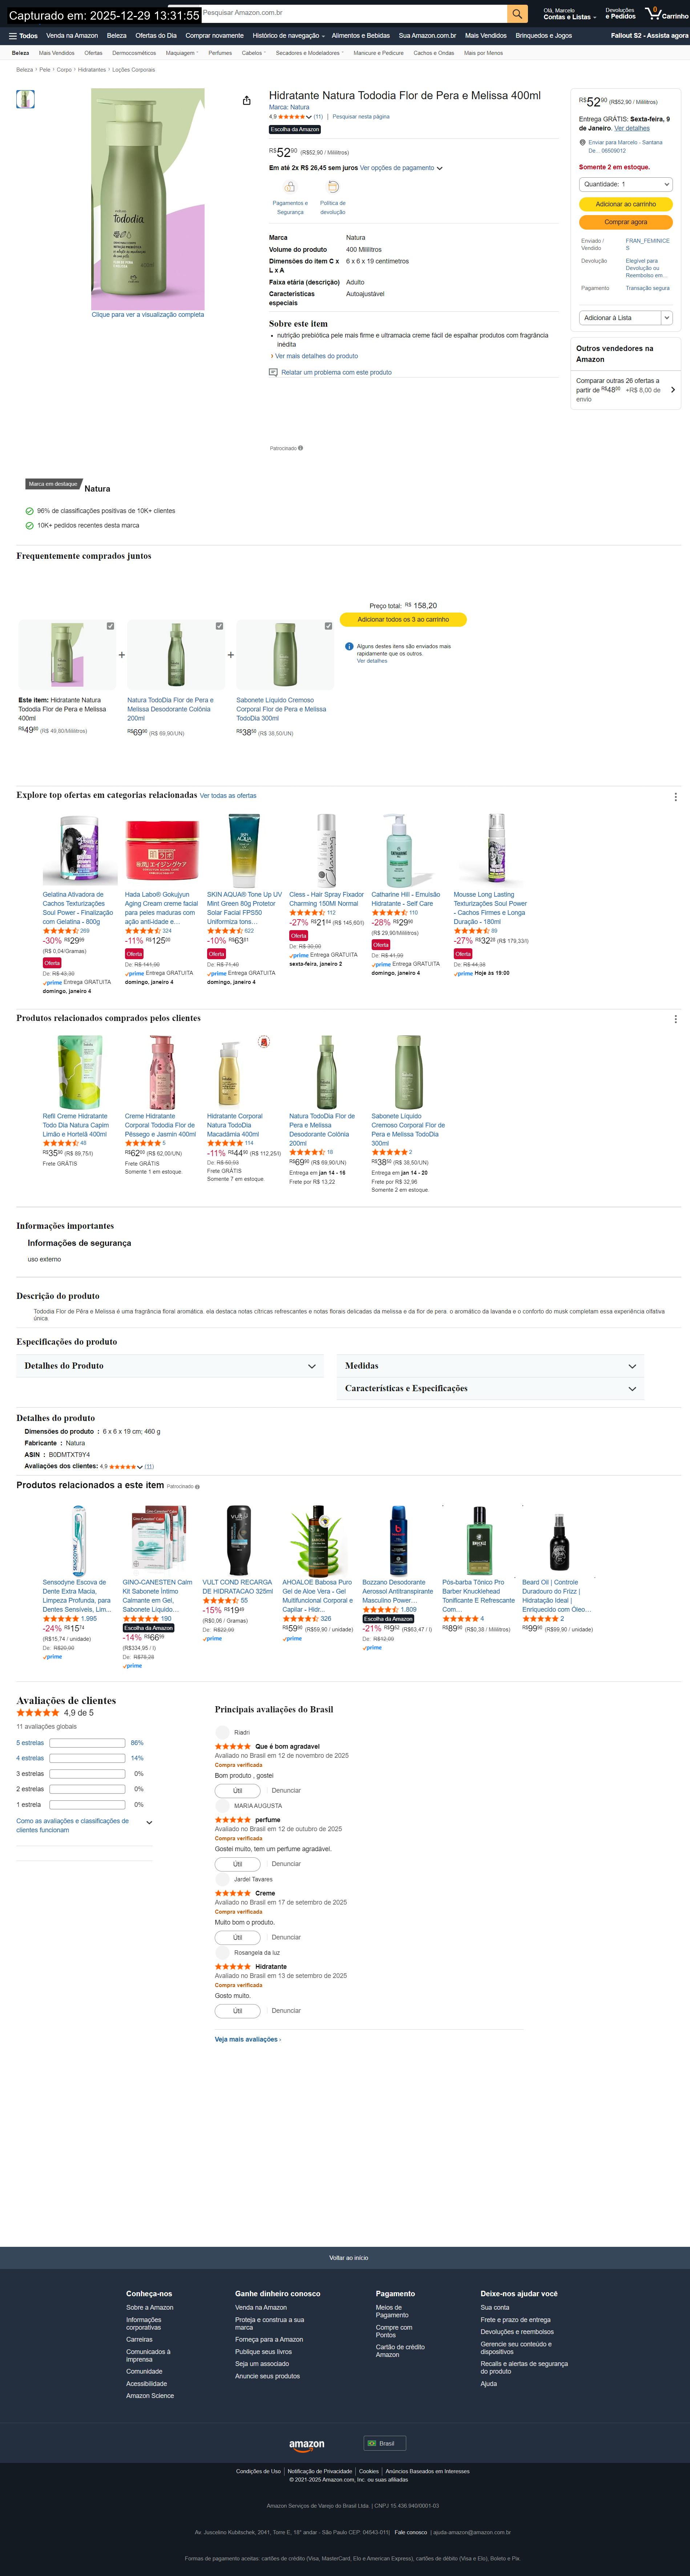
Task: Open the Todos hamburger menu
Action: click(x=23, y=35)
